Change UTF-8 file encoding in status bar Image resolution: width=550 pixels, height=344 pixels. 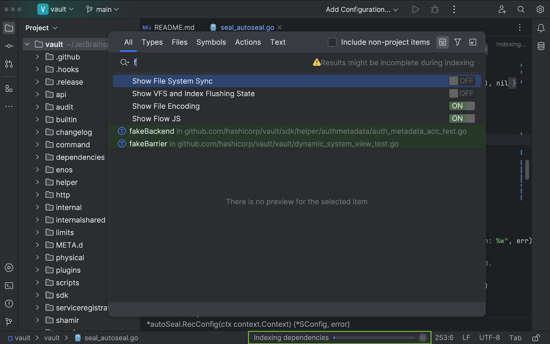tap(489, 338)
